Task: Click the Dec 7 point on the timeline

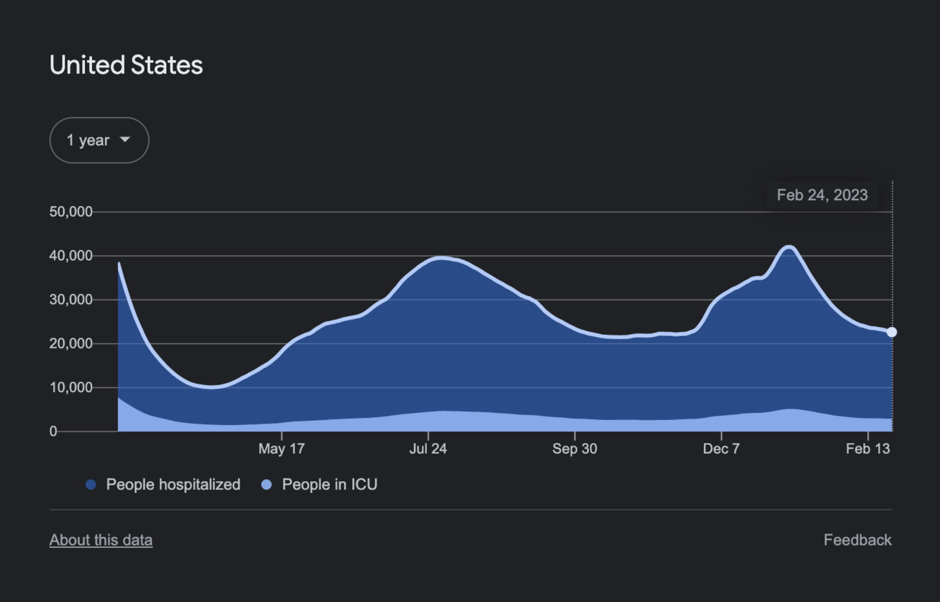Action: click(721, 448)
